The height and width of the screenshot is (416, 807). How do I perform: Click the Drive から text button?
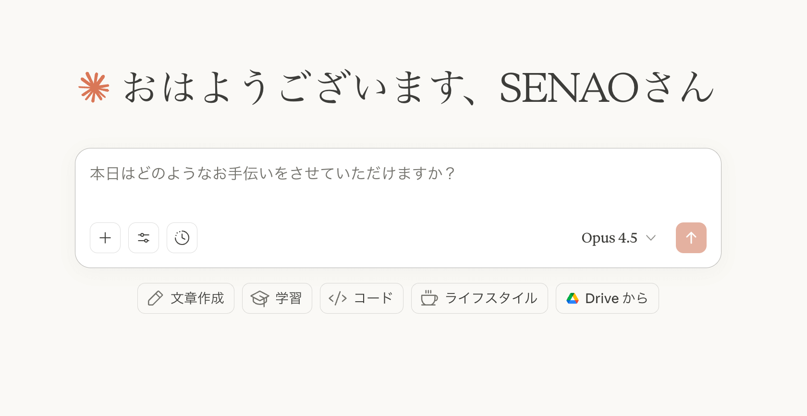click(616, 298)
